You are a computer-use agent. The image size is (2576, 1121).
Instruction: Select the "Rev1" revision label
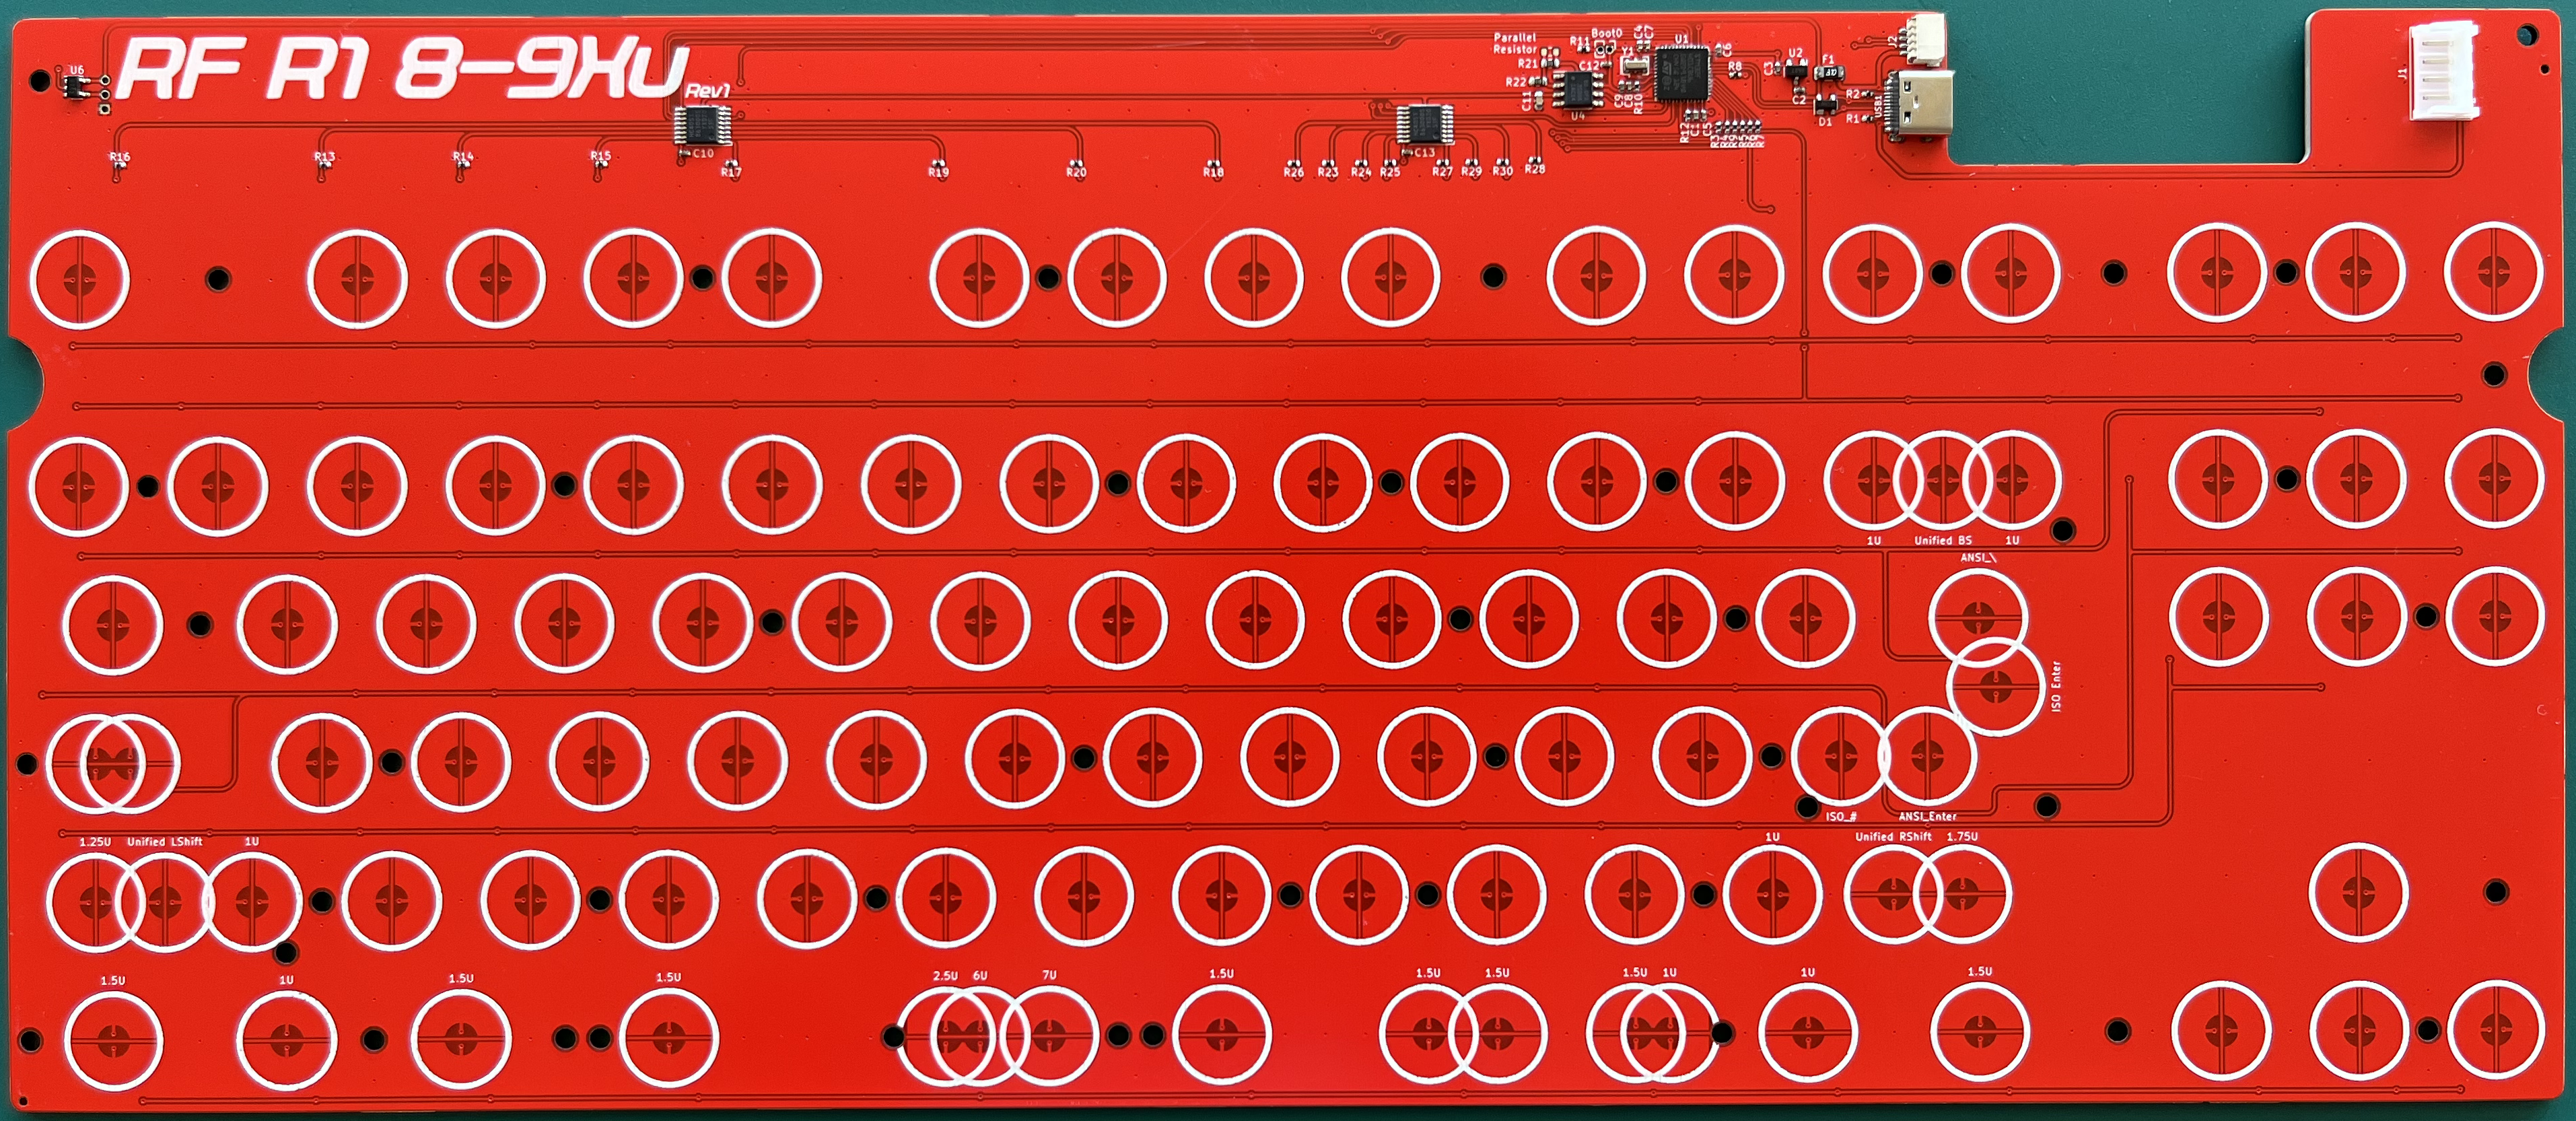(x=708, y=91)
